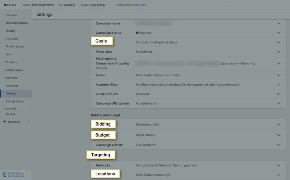Open Recommendations in the sidebar
The width and height of the screenshot is (290, 180).
tap(17, 23)
